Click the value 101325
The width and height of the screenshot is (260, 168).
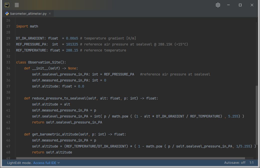(x=72, y=44)
